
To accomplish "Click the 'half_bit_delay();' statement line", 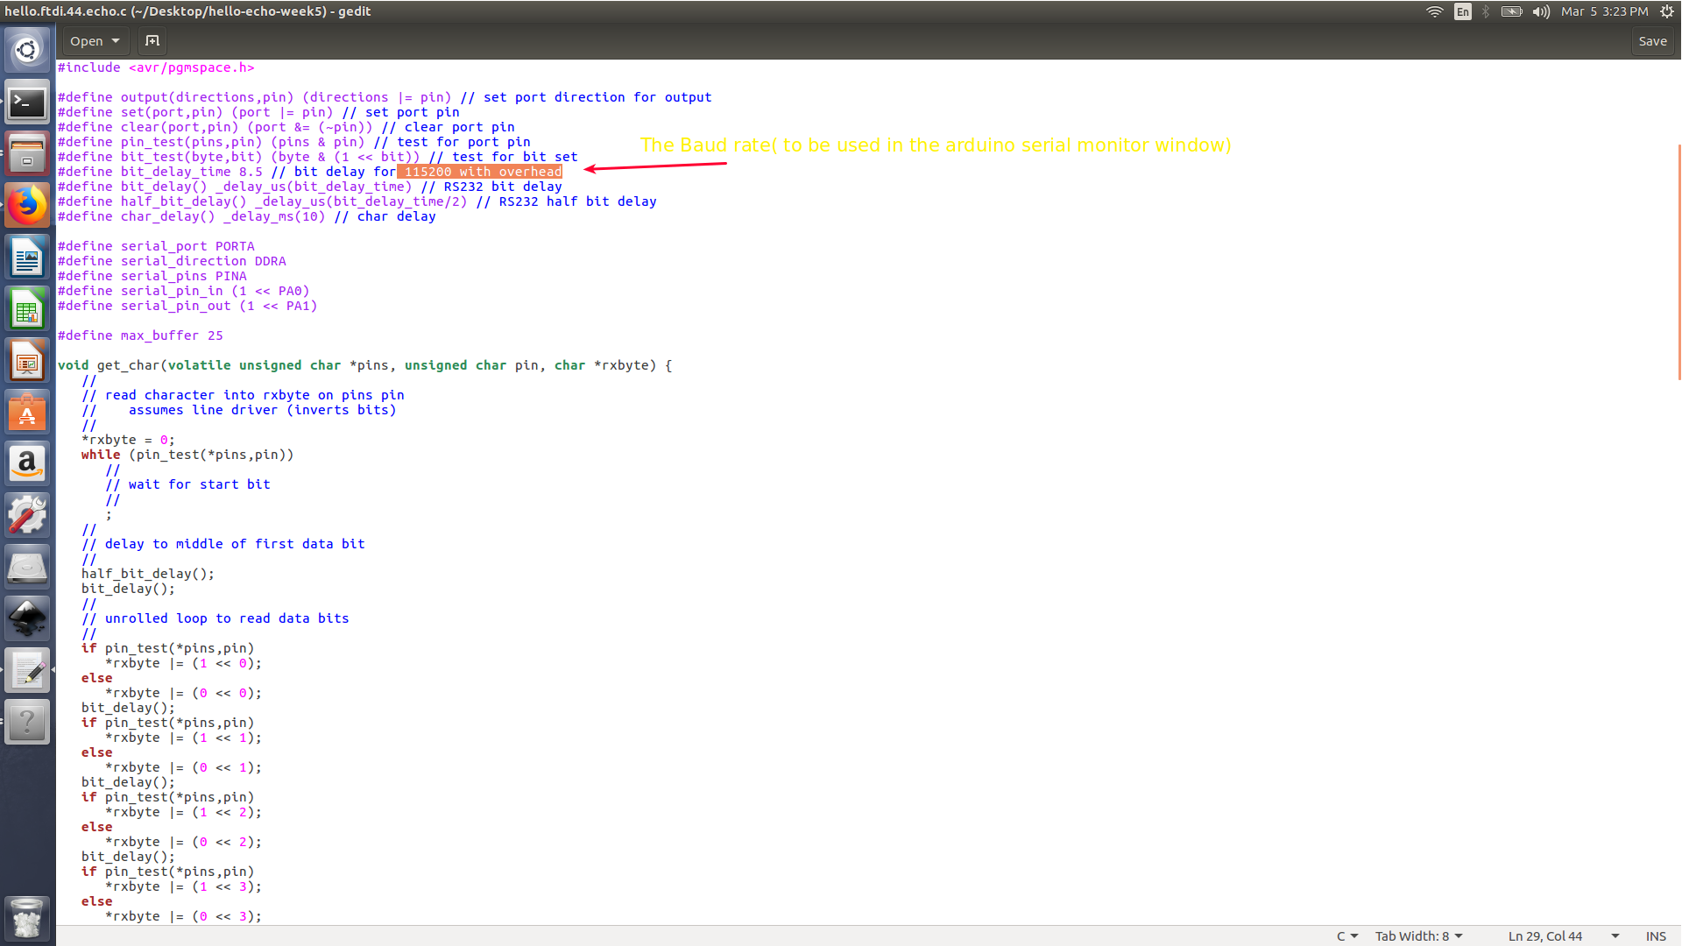I will [x=148, y=574].
